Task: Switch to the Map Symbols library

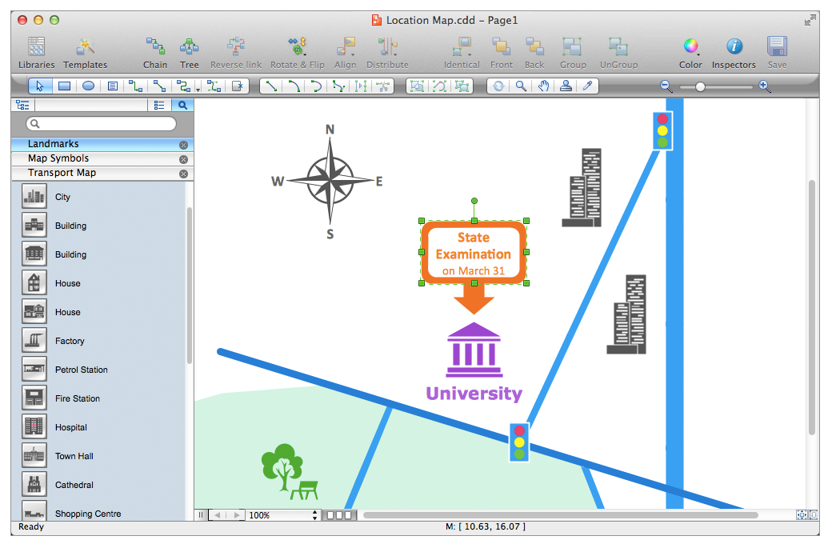Action: (58, 158)
